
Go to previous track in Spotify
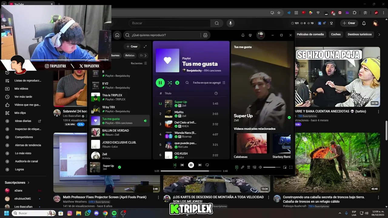(x=182, y=165)
